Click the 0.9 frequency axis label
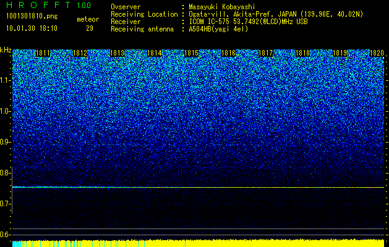This screenshot has width=389, height=247. point(5,142)
